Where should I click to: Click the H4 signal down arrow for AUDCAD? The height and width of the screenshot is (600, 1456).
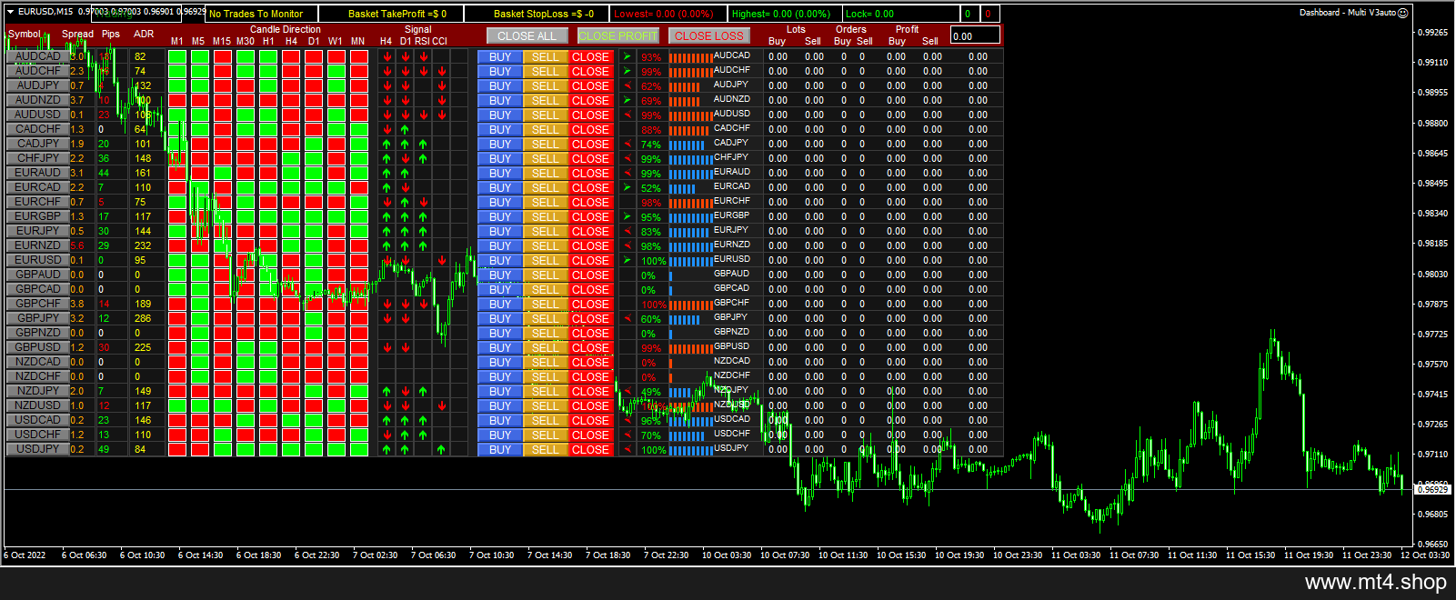387,56
